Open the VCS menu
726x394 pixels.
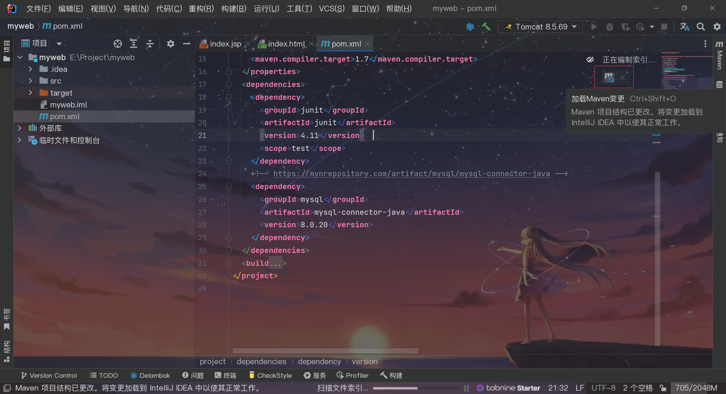tap(332, 8)
